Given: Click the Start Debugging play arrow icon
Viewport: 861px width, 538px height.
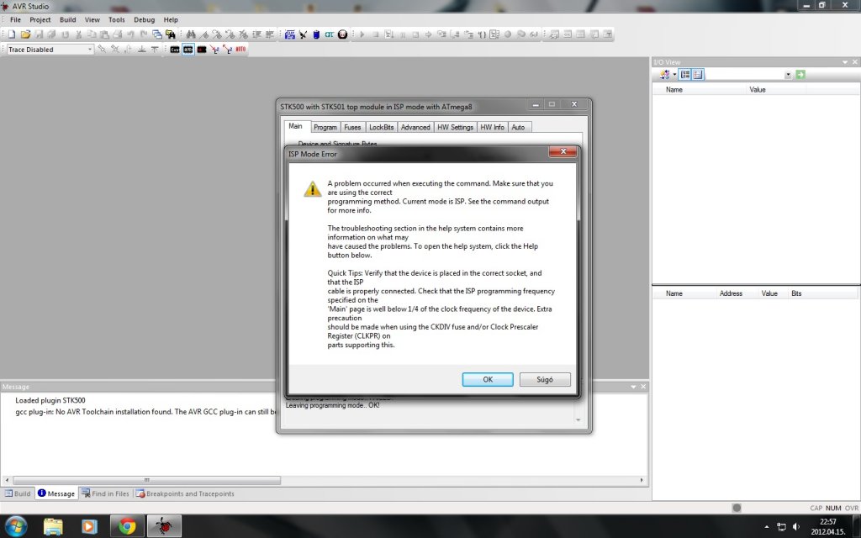Looking at the screenshot, I should [362, 34].
